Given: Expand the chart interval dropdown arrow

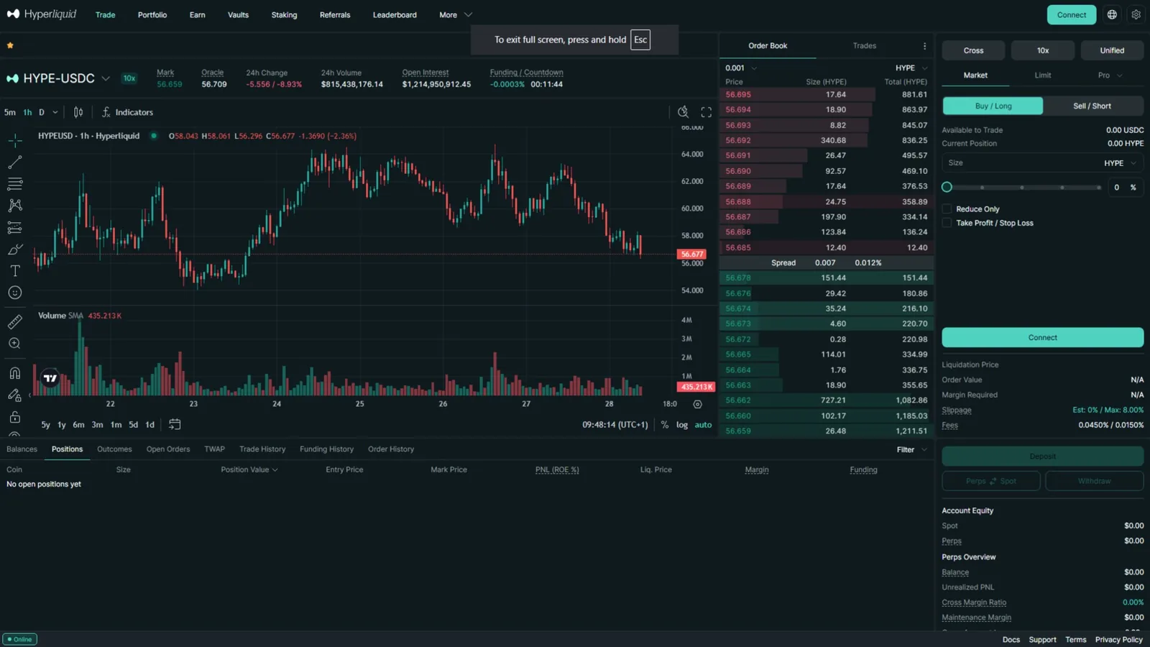Looking at the screenshot, I should (x=55, y=112).
